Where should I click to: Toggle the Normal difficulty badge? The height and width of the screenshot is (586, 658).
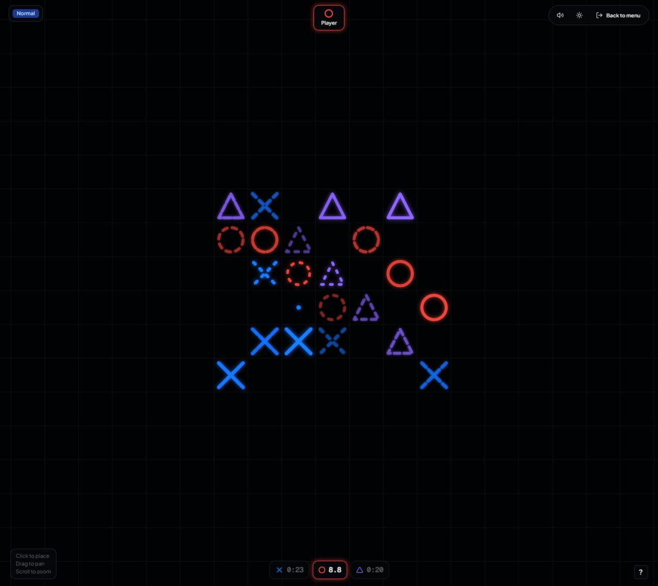(25, 13)
